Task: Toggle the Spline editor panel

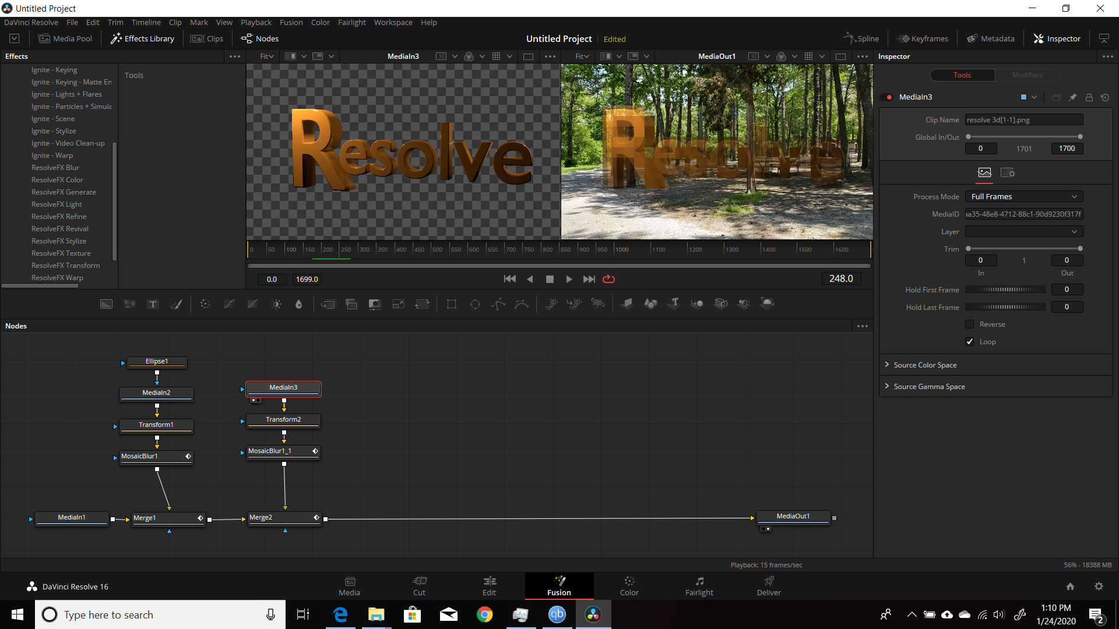Action: (x=861, y=38)
